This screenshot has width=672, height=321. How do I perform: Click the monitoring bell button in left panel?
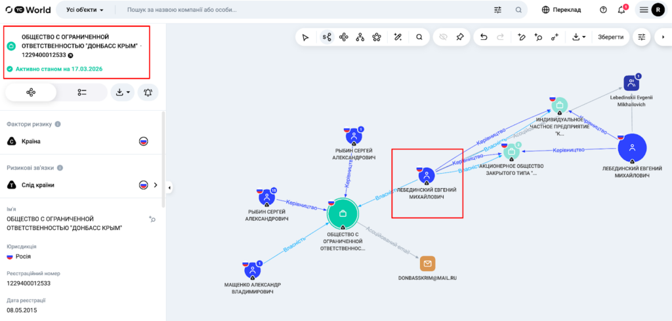pyautogui.click(x=148, y=92)
